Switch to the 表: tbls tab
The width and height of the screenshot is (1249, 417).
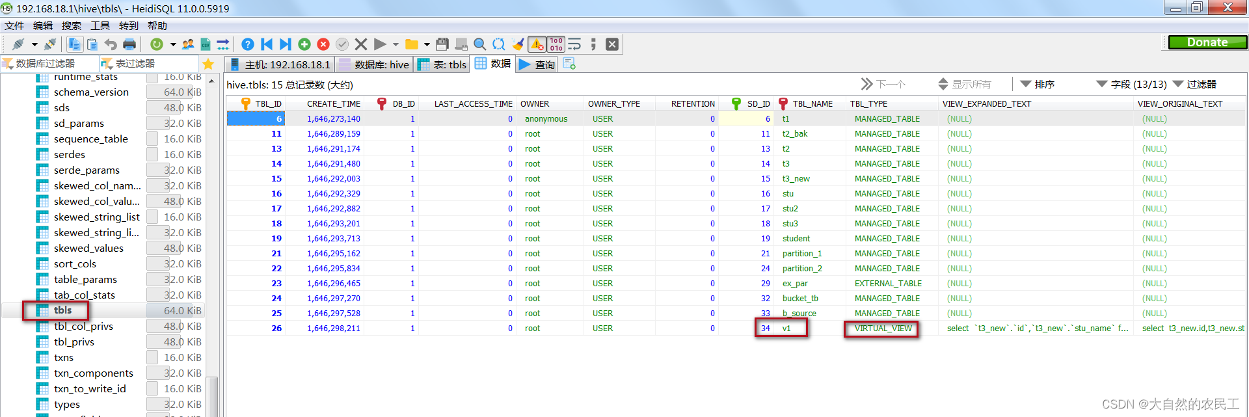click(442, 64)
